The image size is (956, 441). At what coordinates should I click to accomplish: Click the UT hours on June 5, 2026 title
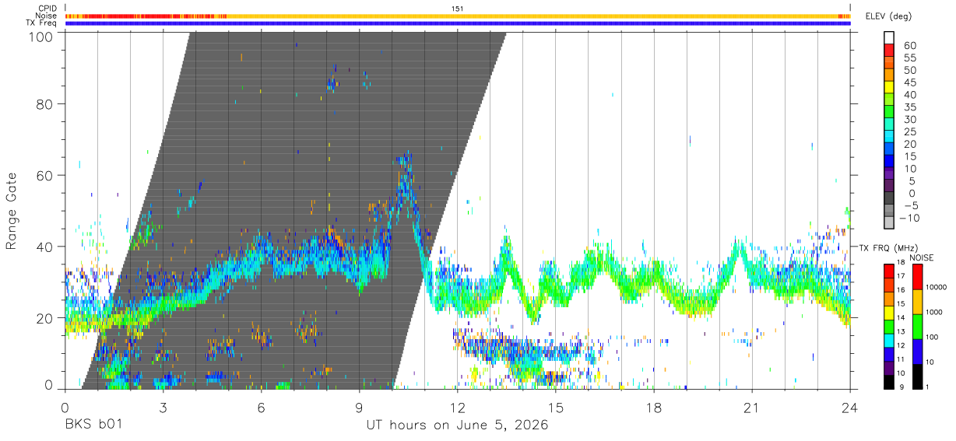click(458, 425)
